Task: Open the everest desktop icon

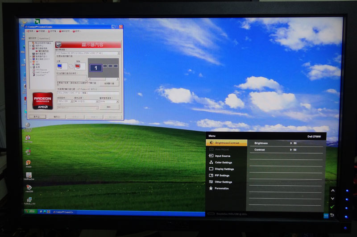Action: pos(29,164)
